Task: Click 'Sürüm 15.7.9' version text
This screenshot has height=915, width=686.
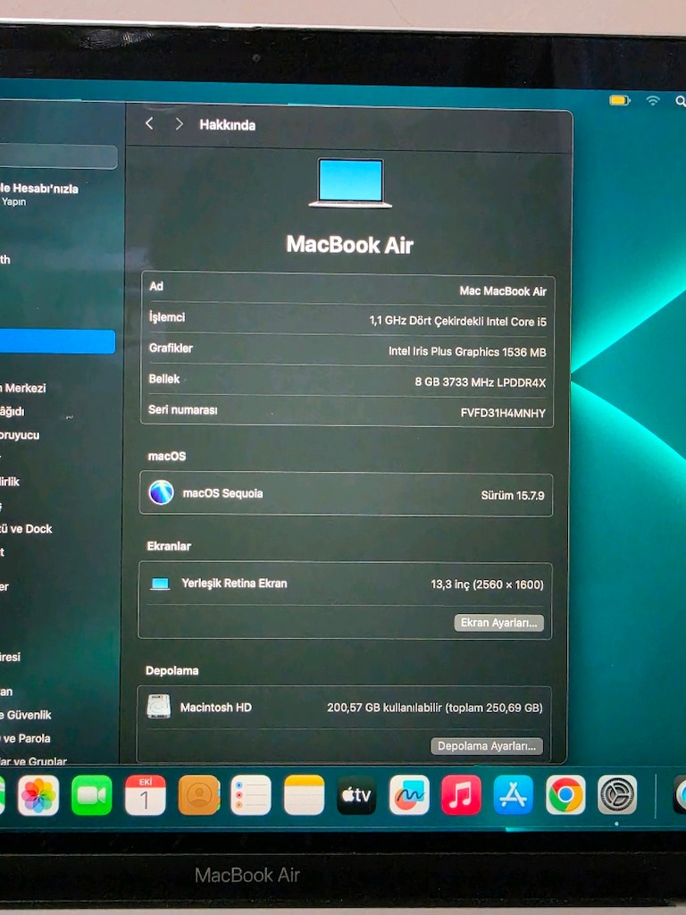Action: pyautogui.click(x=512, y=495)
